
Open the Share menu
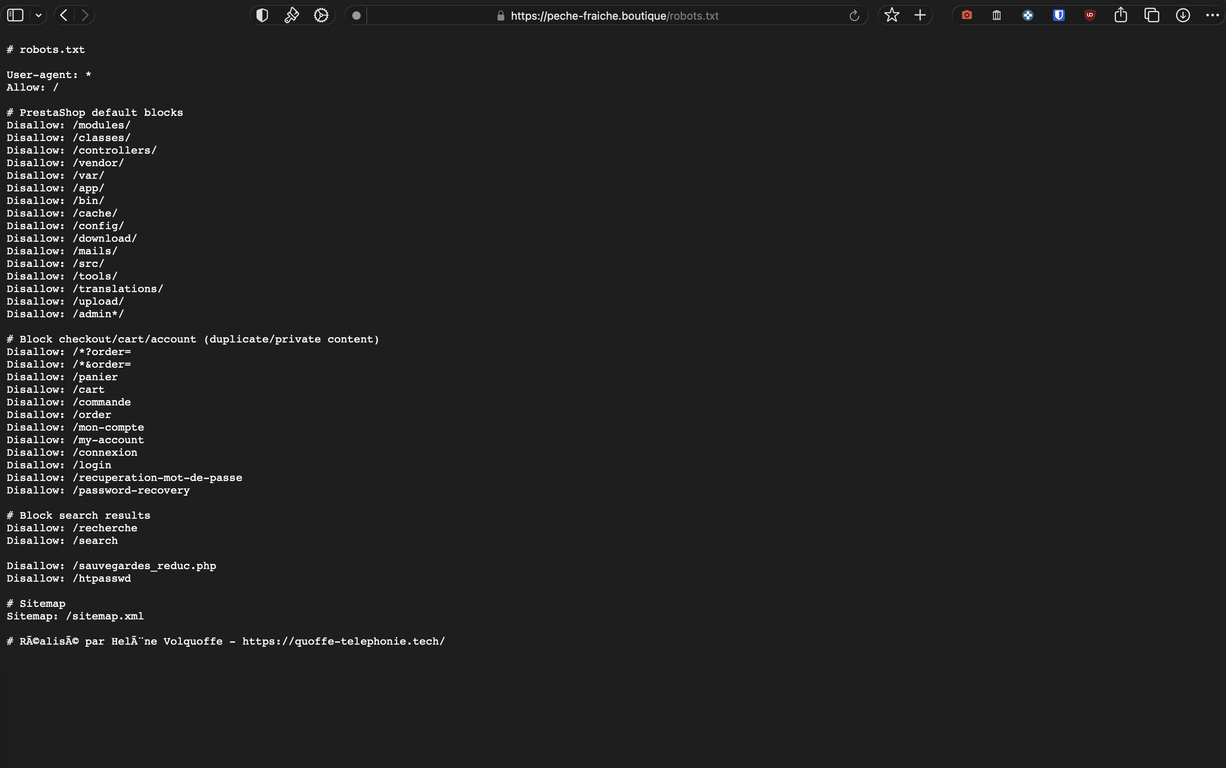coord(1121,15)
